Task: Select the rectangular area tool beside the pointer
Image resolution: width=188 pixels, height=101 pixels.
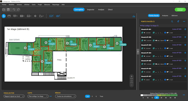Action: 9,16
